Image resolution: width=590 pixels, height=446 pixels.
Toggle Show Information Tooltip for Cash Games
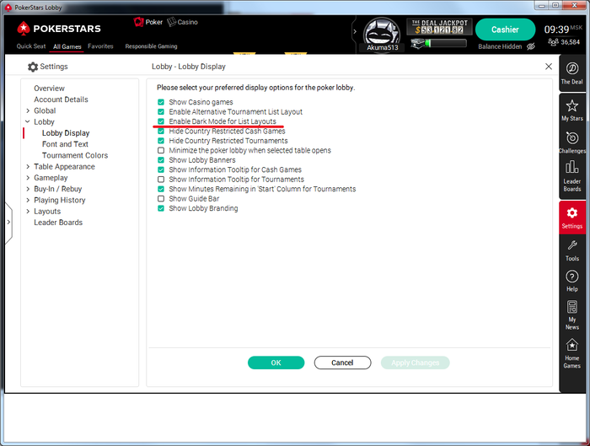[161, 169]
